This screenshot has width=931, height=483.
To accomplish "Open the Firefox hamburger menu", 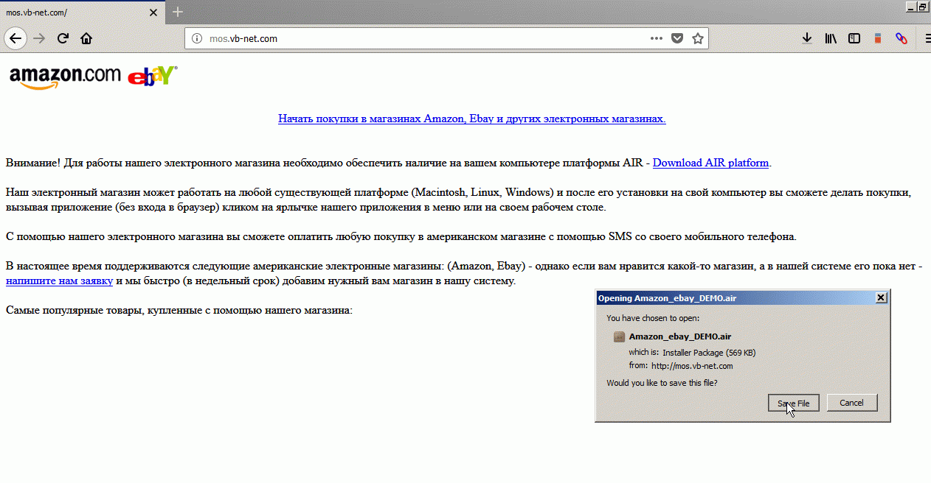I will point(927,38).
